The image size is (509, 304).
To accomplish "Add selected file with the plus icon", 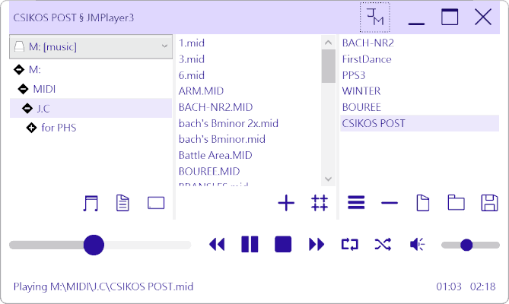I will coord(286,203).
